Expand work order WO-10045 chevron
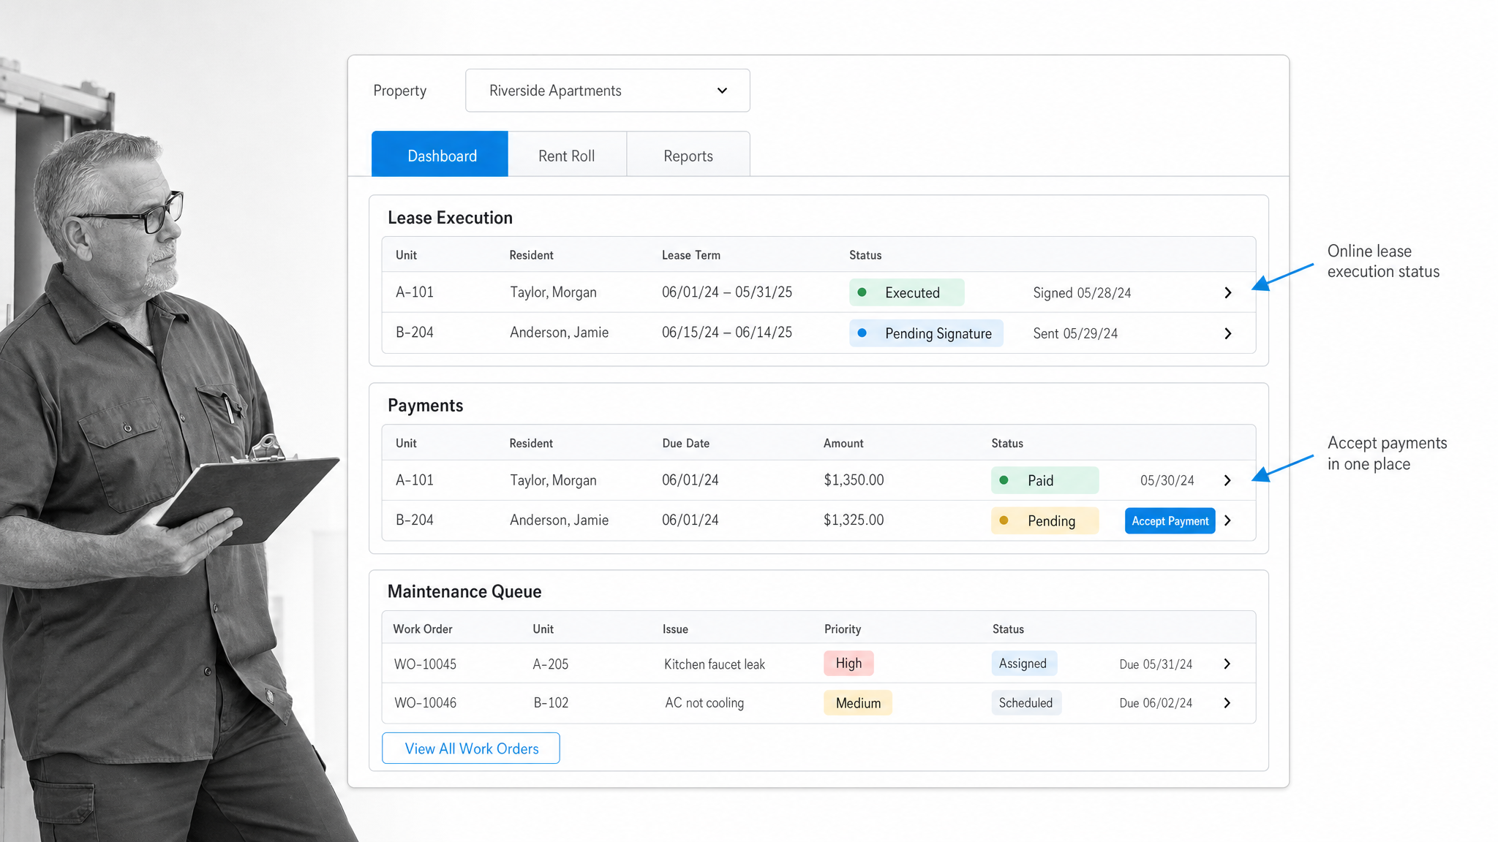Image resolution: width=1498 pixels, height=842 pixels. point(1227,664)
